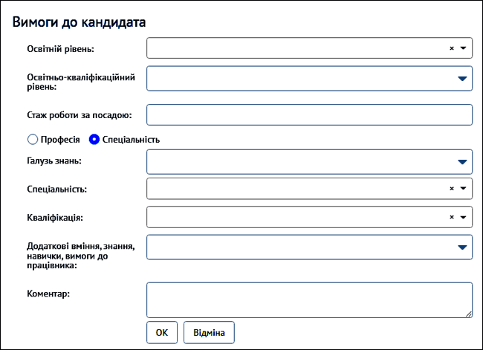Open the Кваліфікація dropdown arrow
Viewport: 483px width, 350px height.
pos(463,218)
